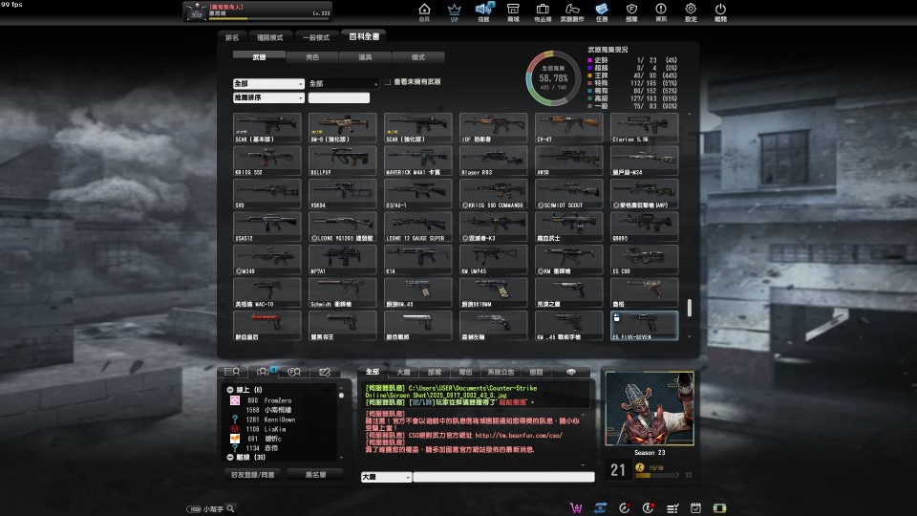917x516 pixels.
Task: Open the calendar check icon in the bottom bar
Action: click(x=695, y=507)
